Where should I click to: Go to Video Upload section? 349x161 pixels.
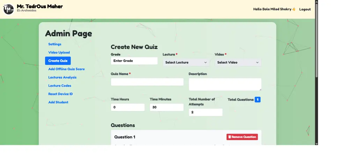pos(59,52)
